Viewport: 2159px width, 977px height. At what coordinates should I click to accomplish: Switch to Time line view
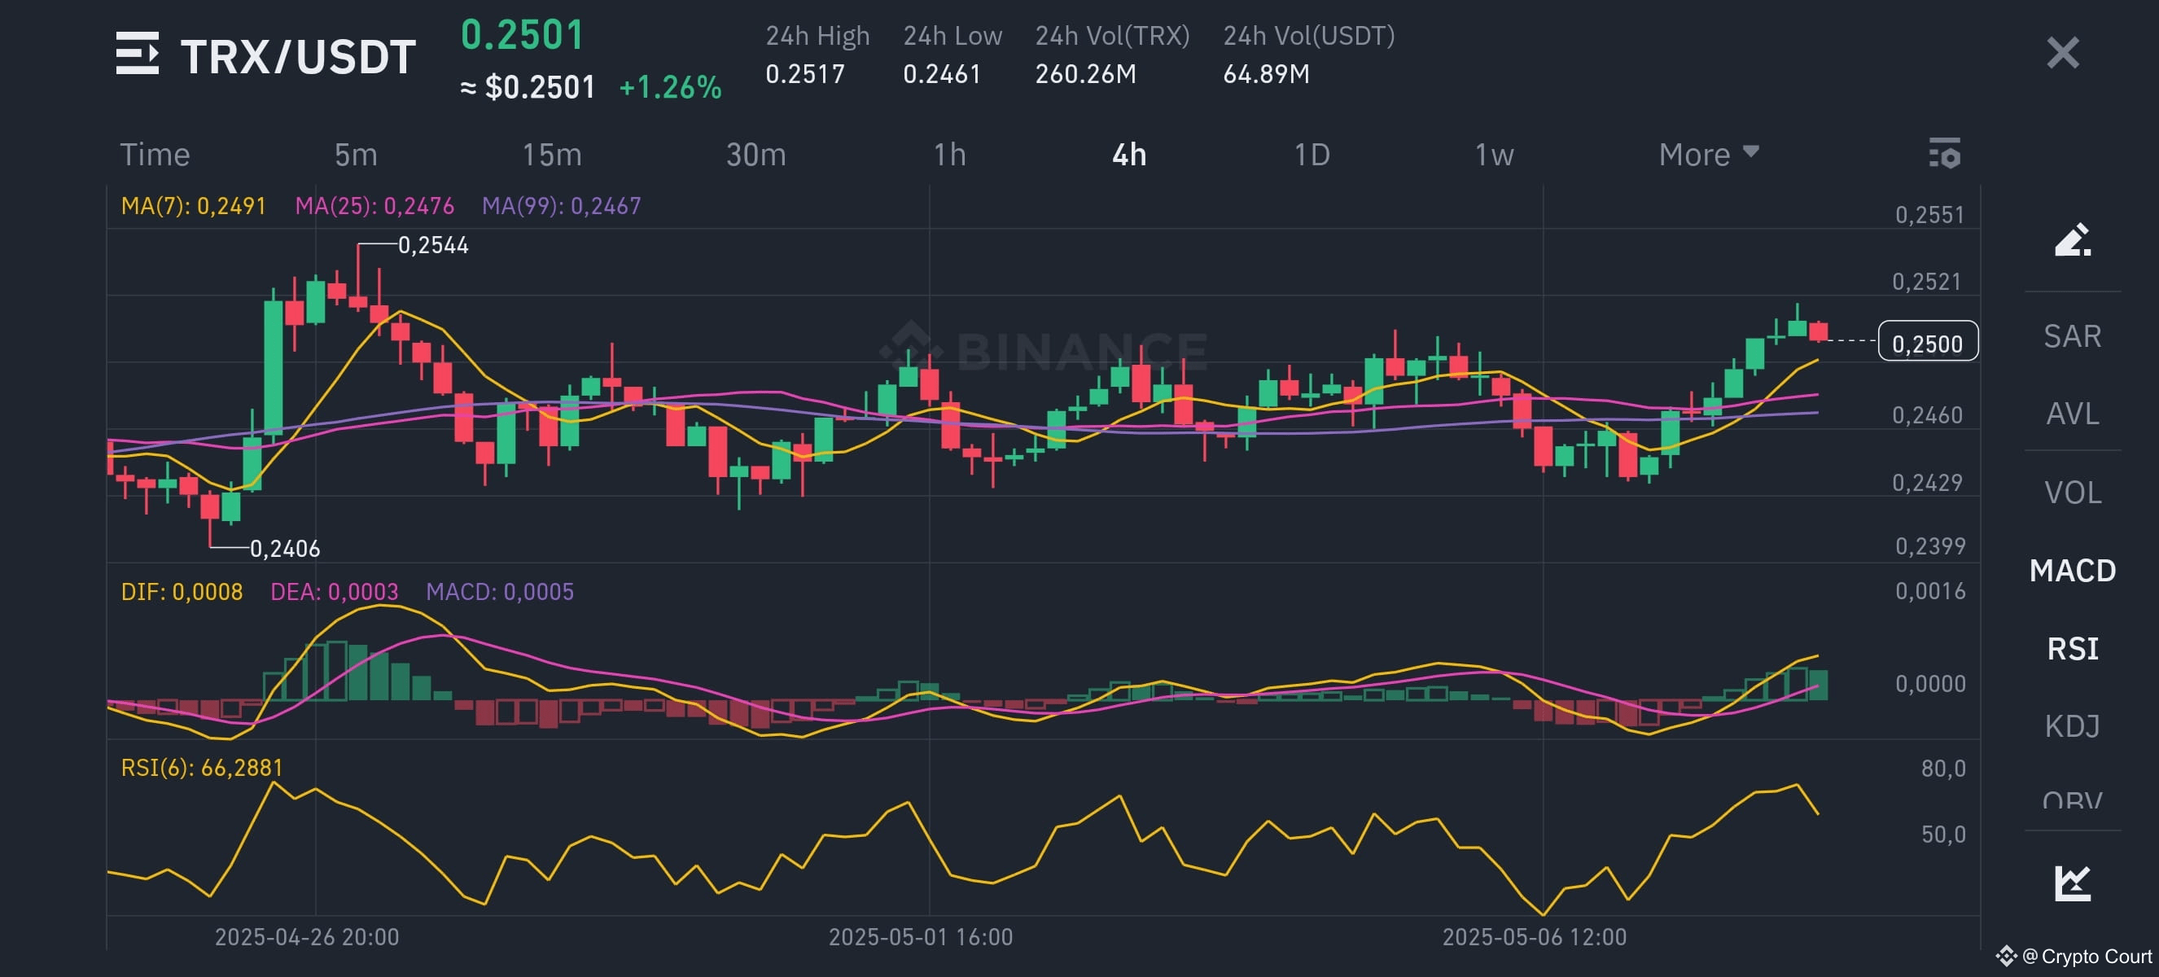[x=155, y=155]
